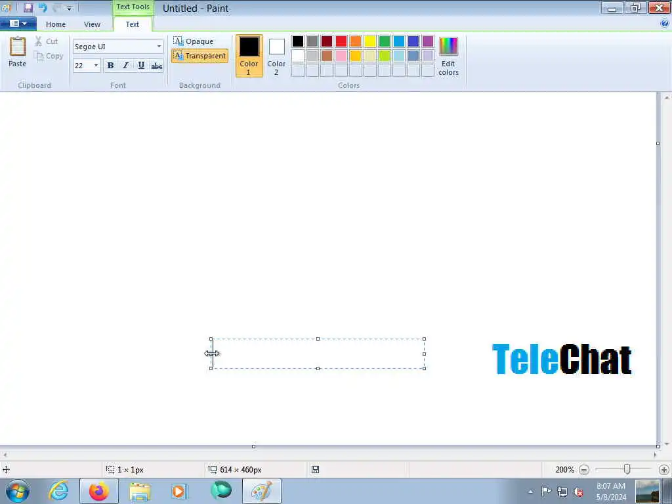Click Save icon in Quick Access Toolbar
This screenshot has width=672, height=504.
[28, 8]
